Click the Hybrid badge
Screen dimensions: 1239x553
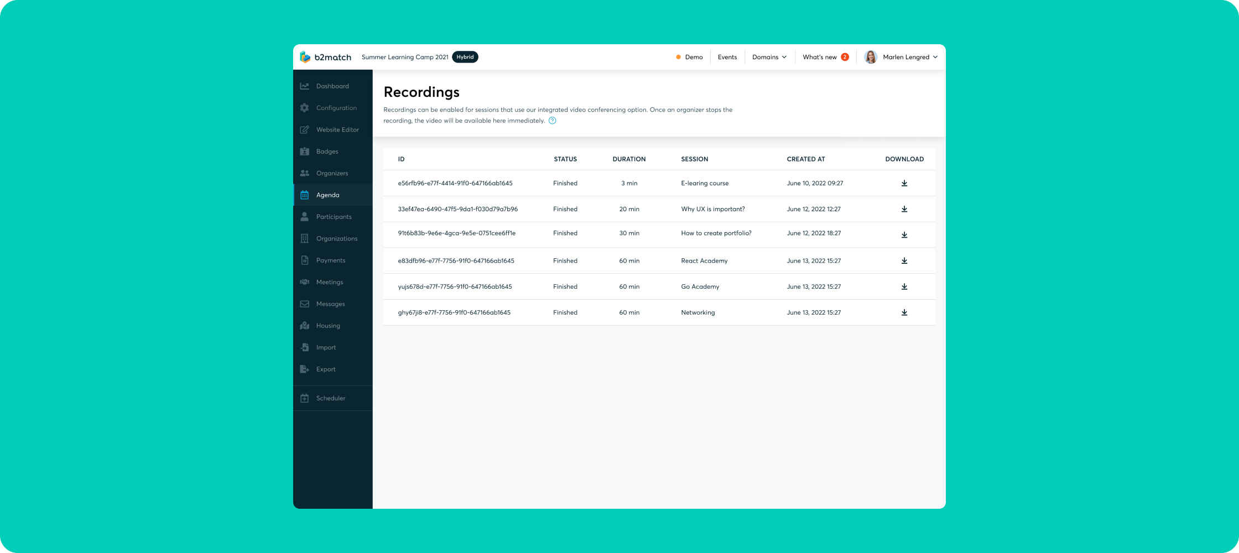465,57
